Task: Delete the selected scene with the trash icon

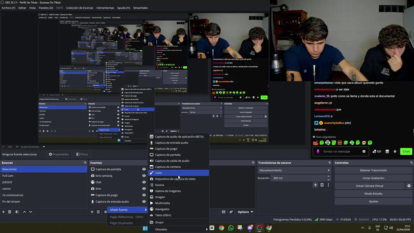Action: point(10,212)
